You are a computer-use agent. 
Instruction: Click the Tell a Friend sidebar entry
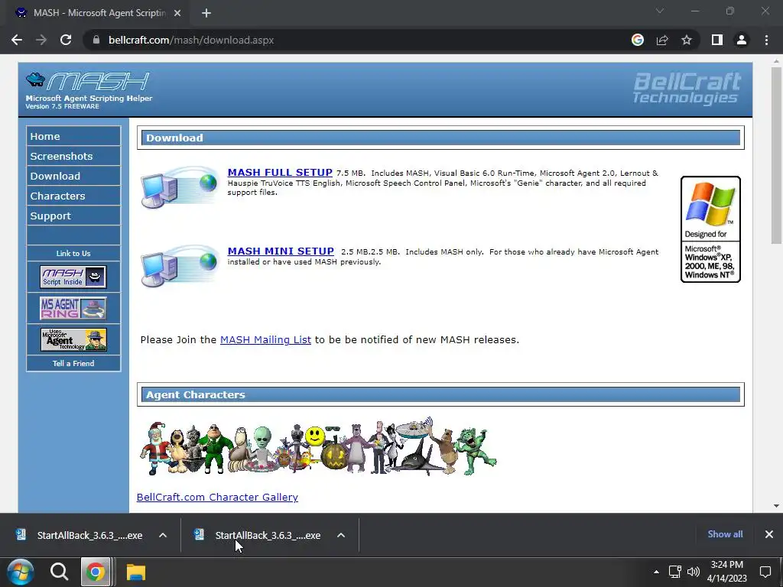pos(73,363)
